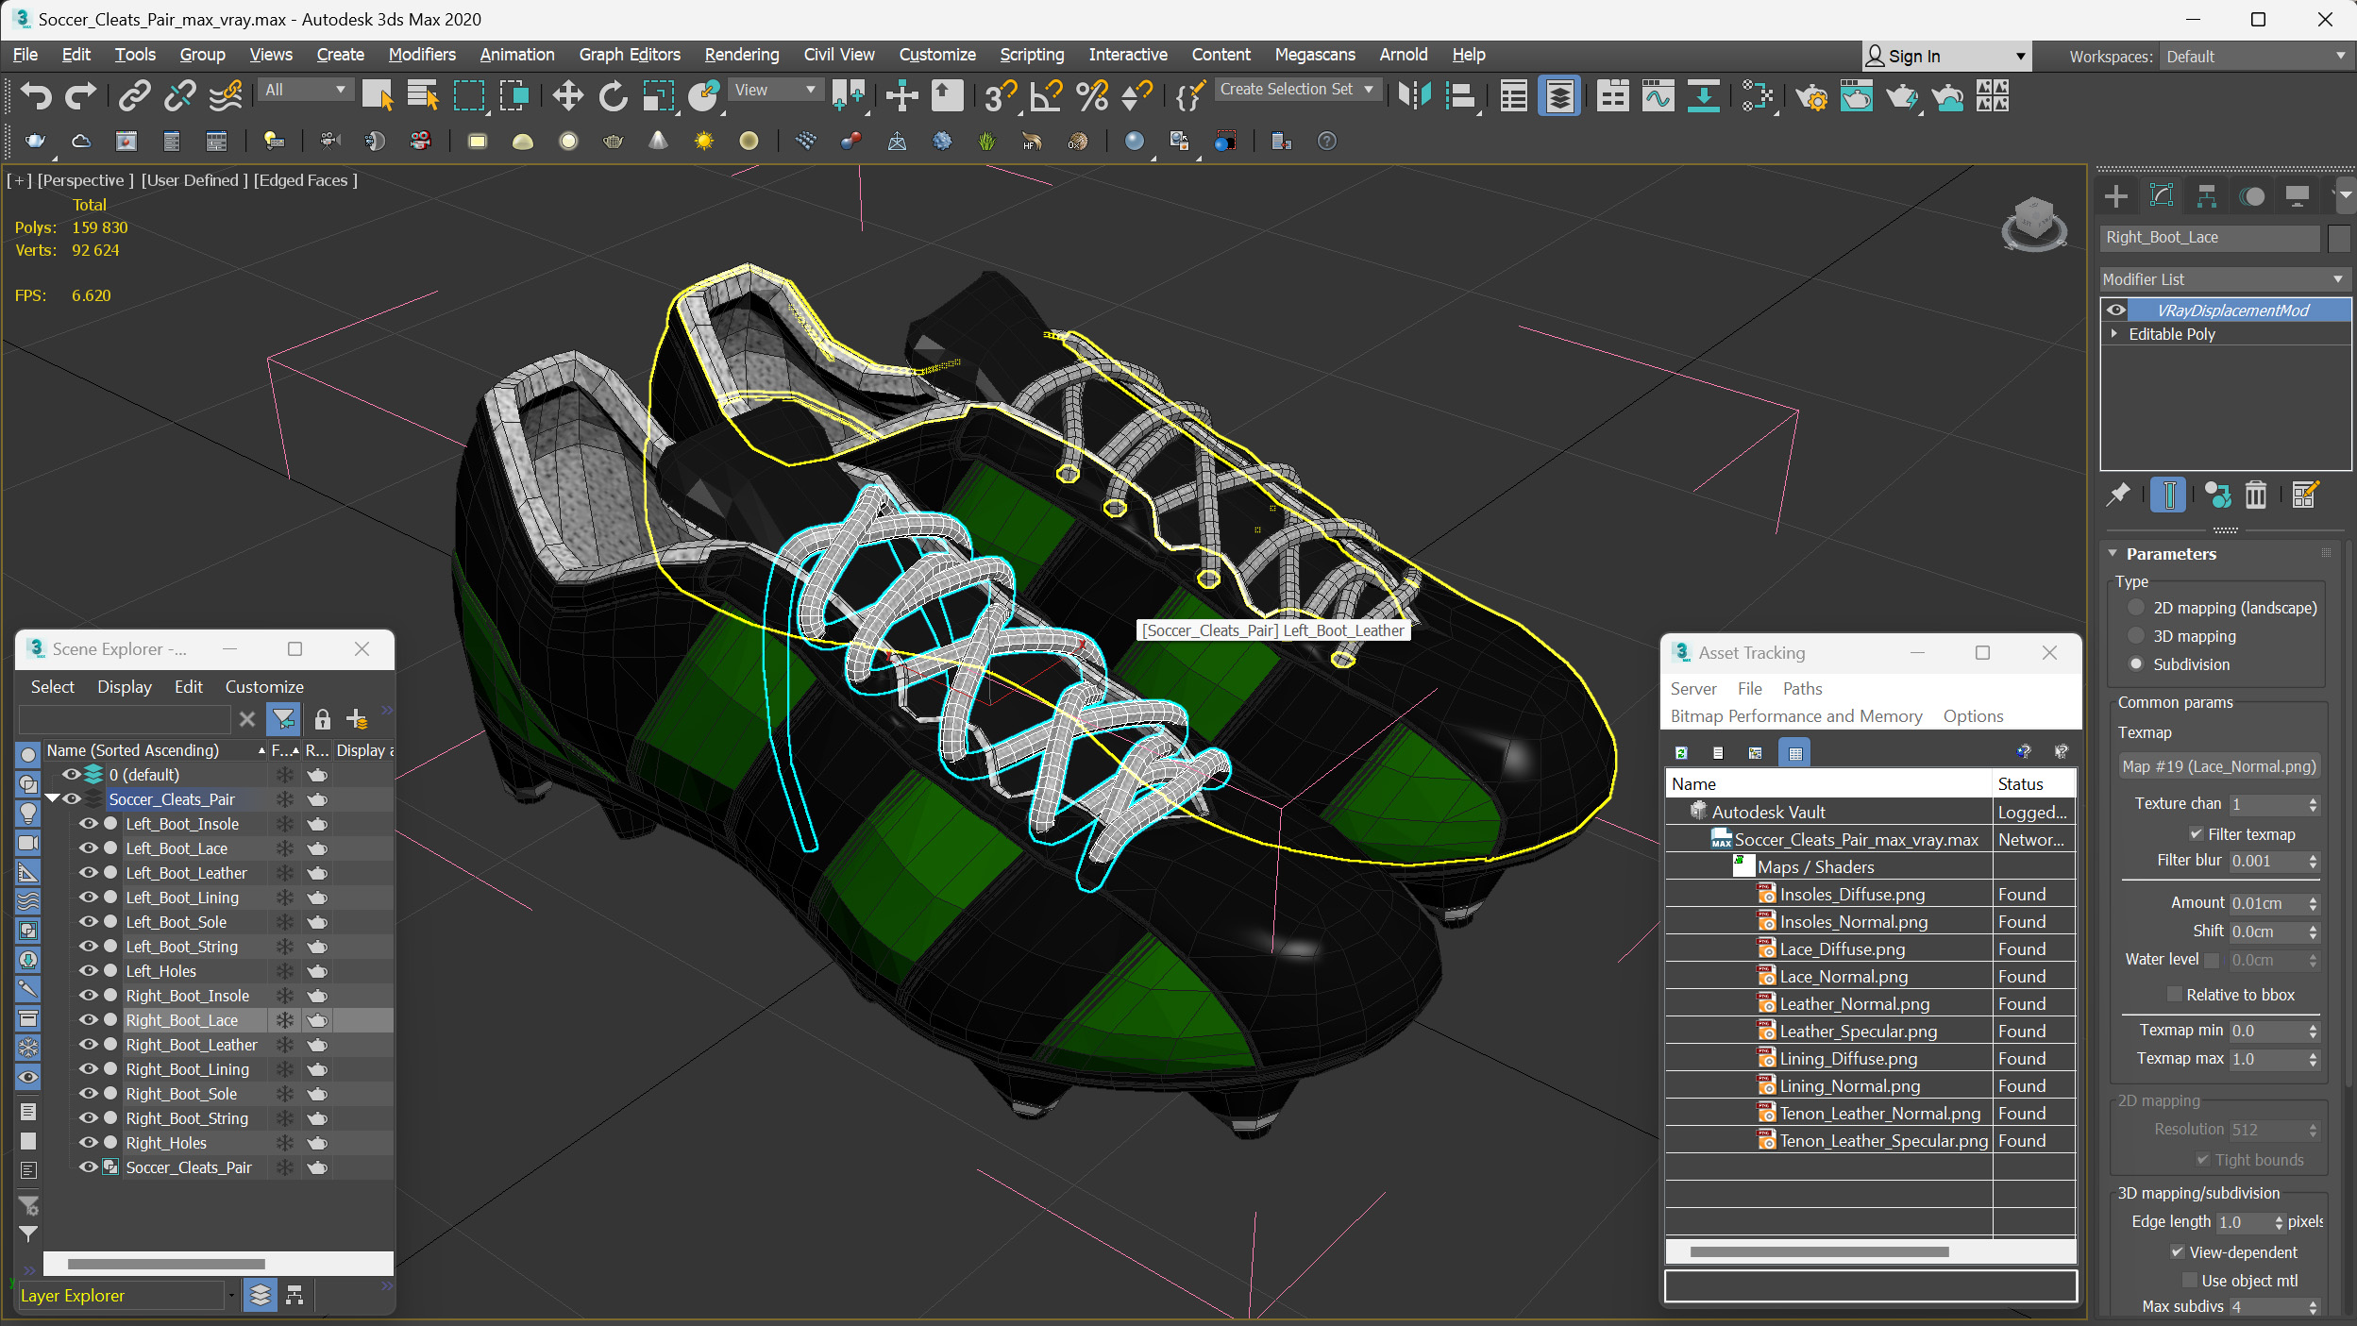Click Name (Sorted Ascending) column header

155,750
